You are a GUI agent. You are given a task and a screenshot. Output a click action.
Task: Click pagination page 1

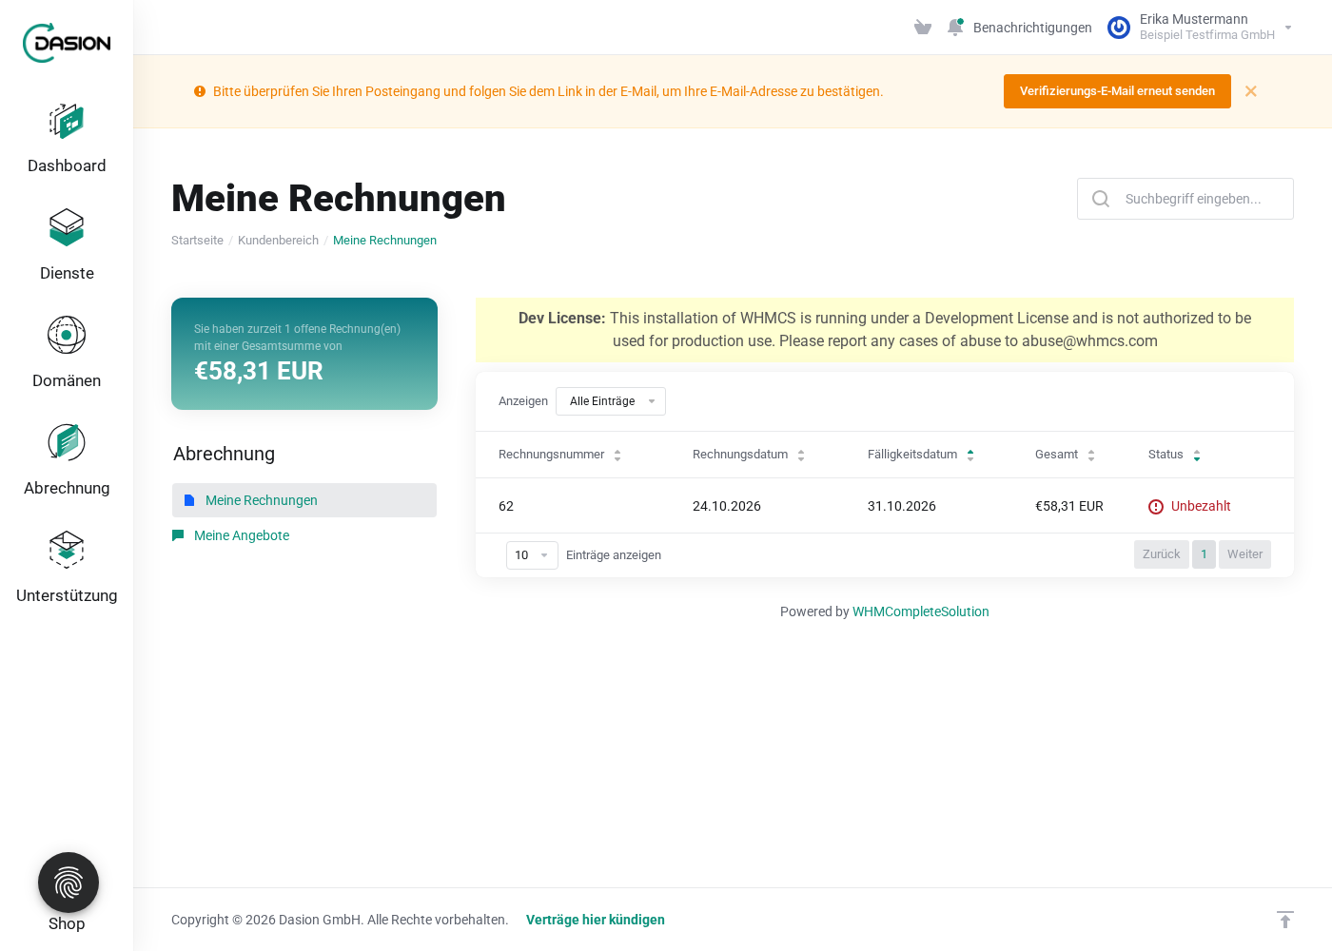[x=1204, y=554]
